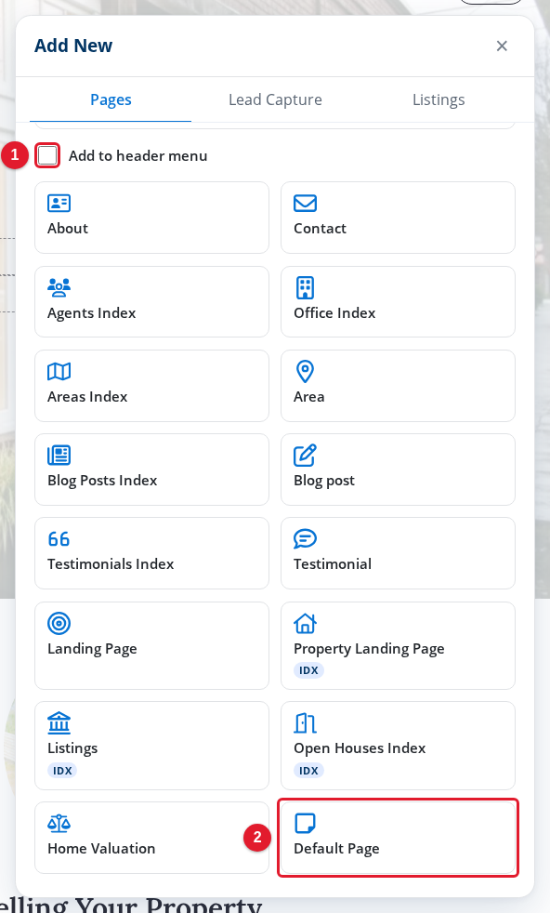550x913 pixels.
Task: Click the Home Valuation scales icon
Action: pos(59,824)
